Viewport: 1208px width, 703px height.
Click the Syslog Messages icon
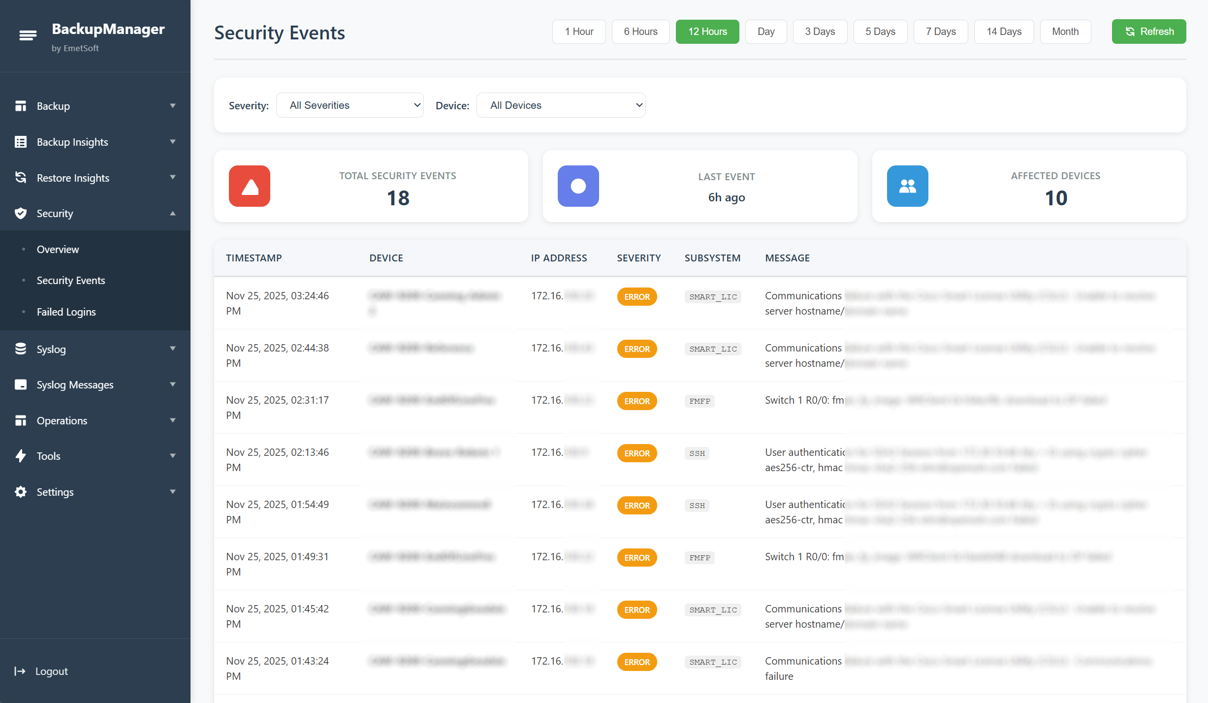(x=21, y=384)
